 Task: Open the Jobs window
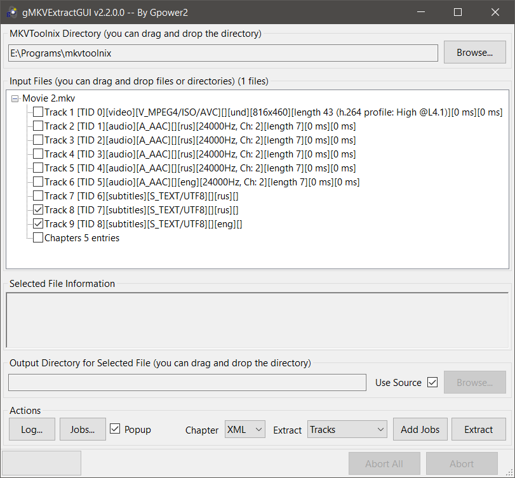tap(83, 430)
